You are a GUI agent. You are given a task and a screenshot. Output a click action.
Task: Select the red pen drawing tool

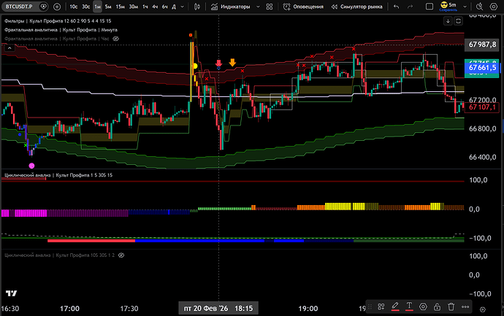394,307
